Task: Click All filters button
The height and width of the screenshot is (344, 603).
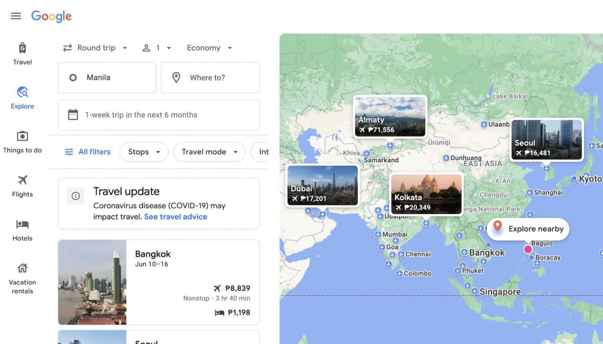Action: pos(88,152)
